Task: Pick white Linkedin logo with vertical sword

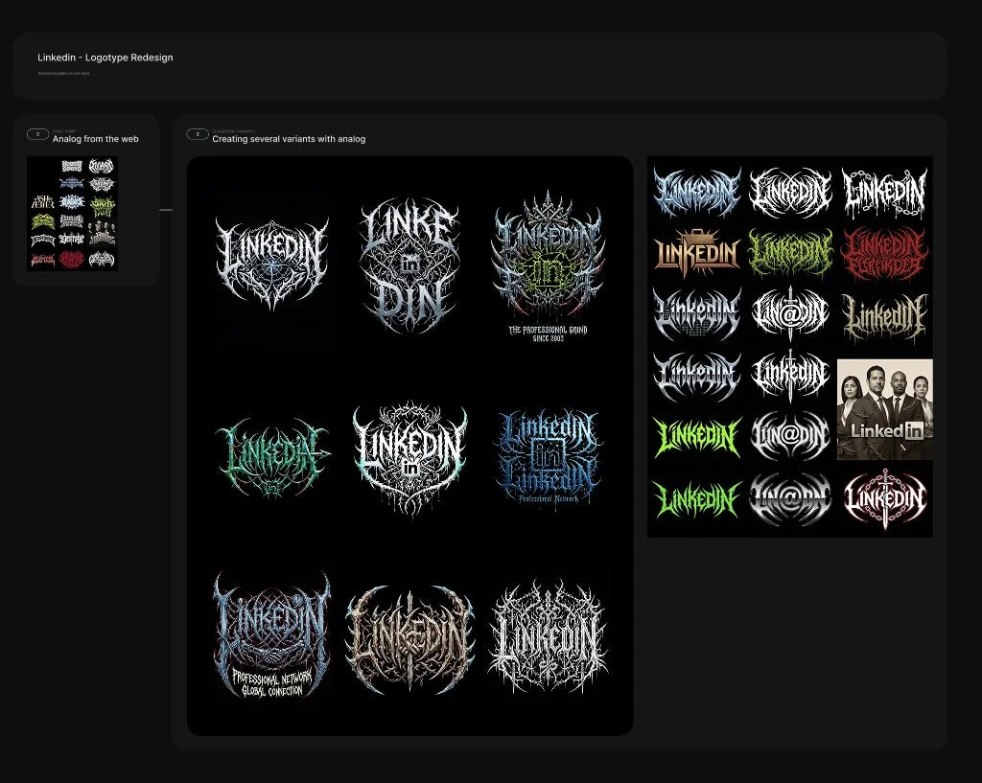Action: (x=790, y=375)
